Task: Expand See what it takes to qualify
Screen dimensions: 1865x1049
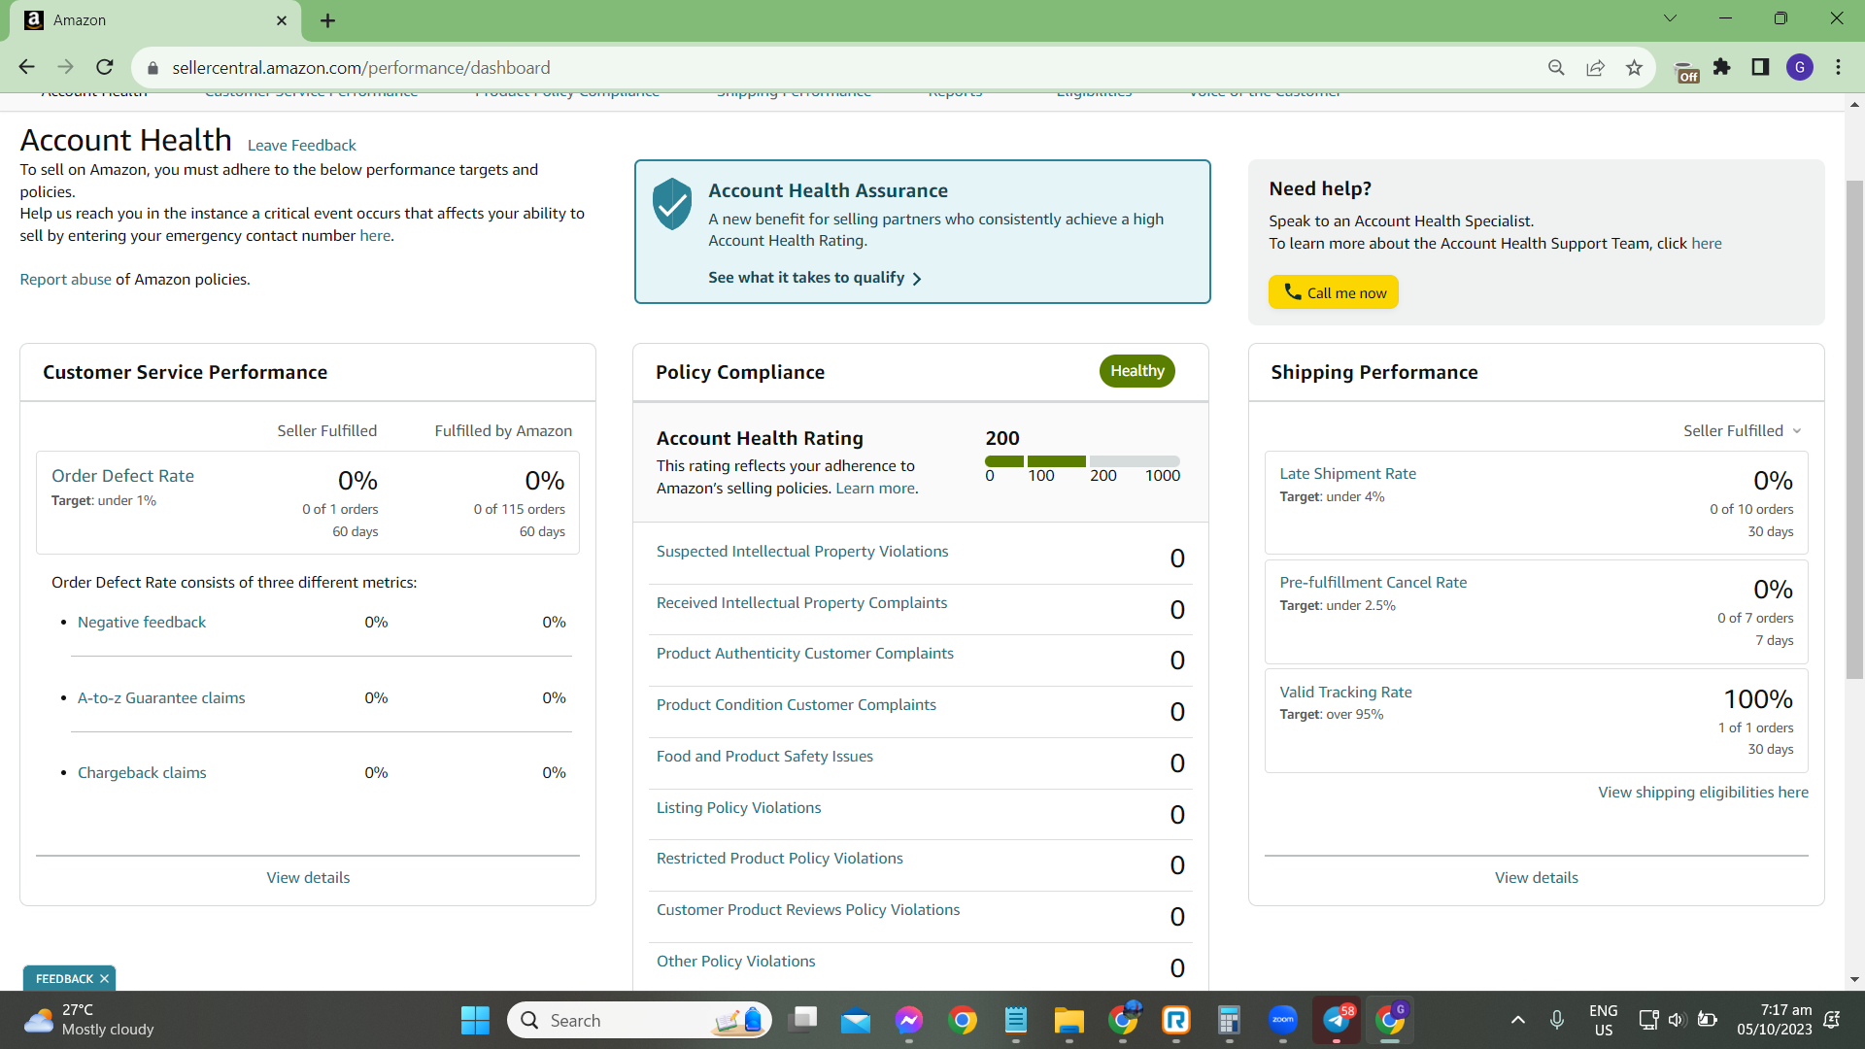Action: tap(815, 278)
